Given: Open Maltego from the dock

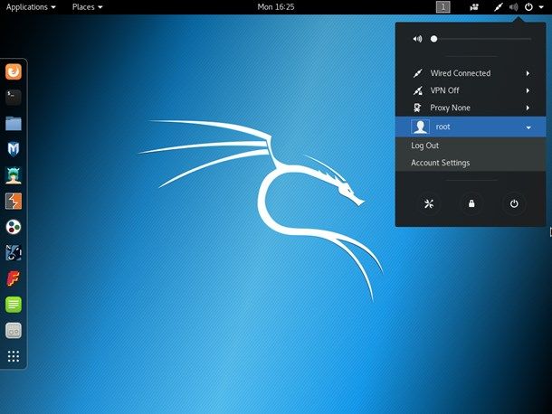Looking at the screenshot, I should tap(14, 252).
